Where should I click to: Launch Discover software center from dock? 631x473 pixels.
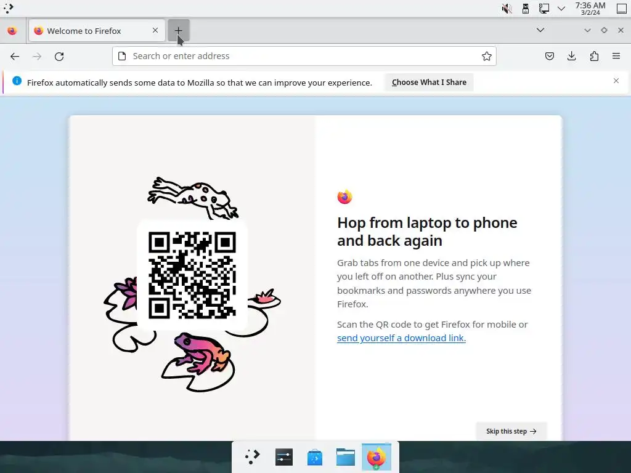pos(315,457)
